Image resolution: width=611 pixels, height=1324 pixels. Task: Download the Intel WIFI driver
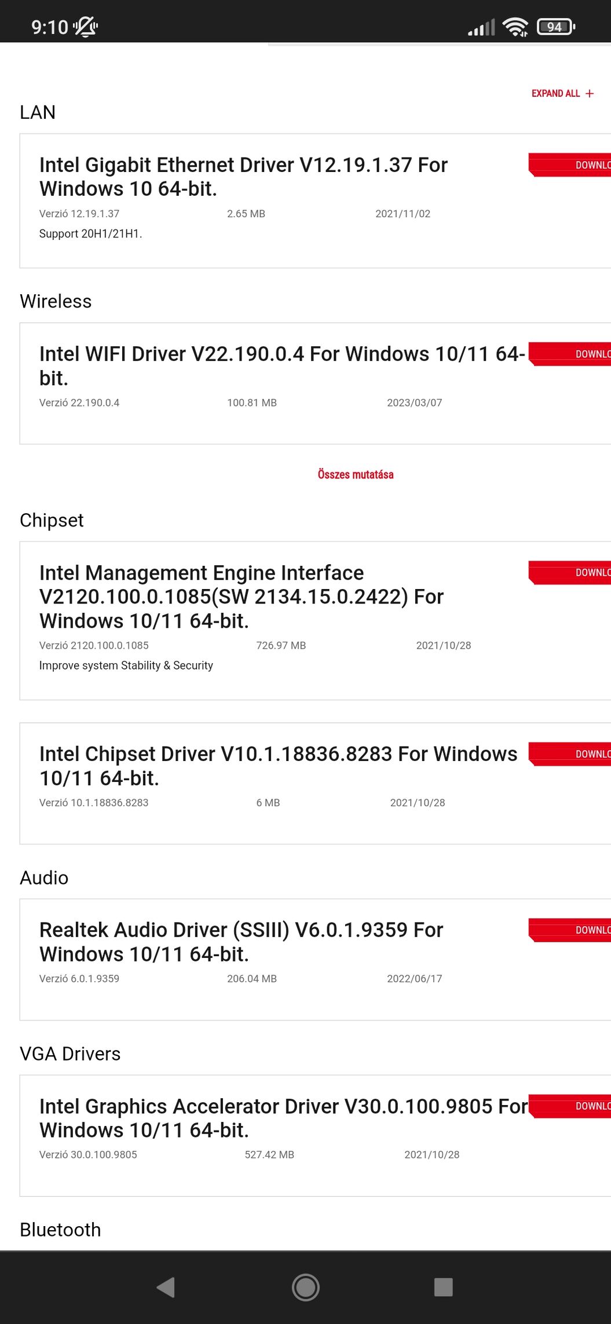click(x=570, y=354)
